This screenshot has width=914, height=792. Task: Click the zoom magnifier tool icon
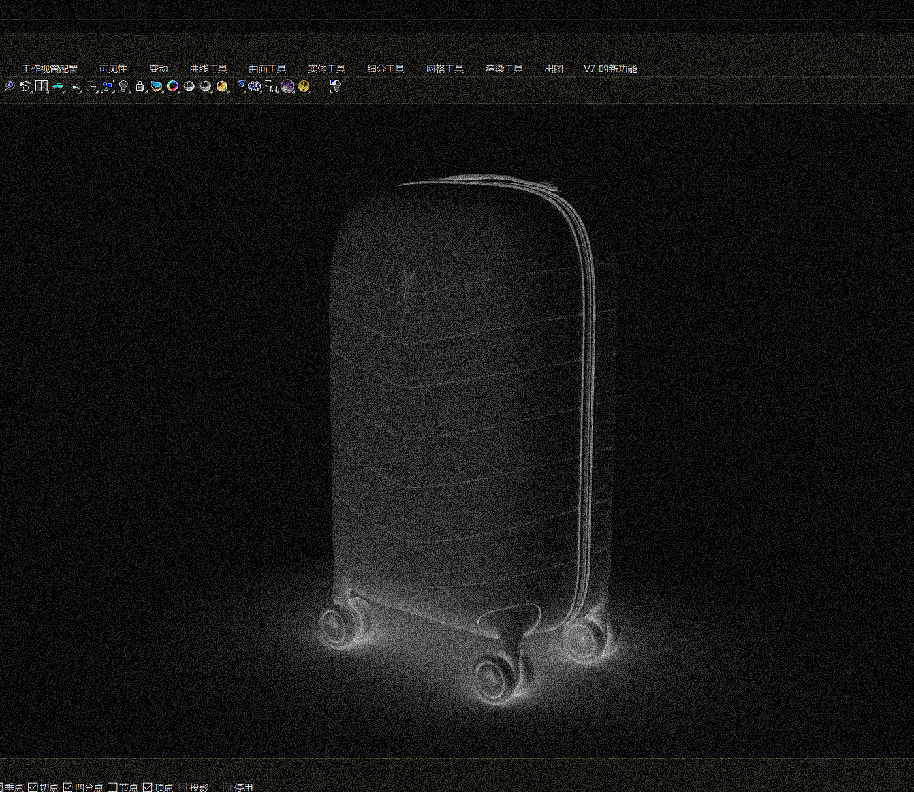pos(8,86)
